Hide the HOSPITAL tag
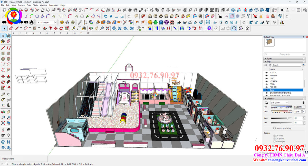 pyautogui.click(x=266, y=81)
